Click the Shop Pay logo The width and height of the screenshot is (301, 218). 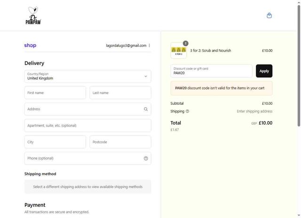point(30,46)
